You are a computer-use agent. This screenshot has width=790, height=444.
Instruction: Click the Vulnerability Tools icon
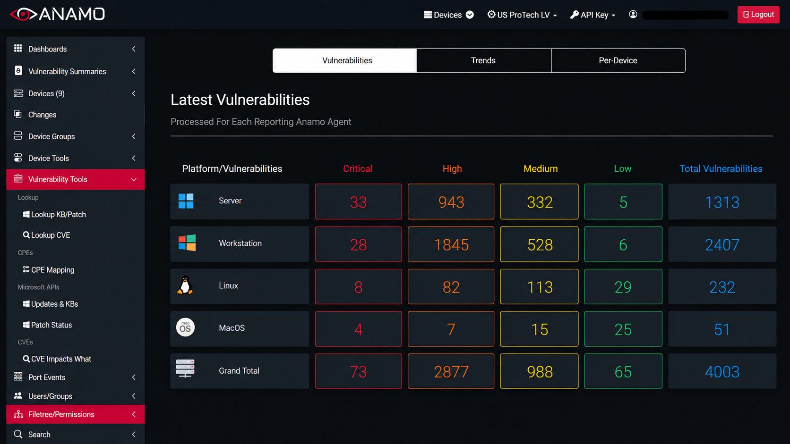tap(18, 179)
